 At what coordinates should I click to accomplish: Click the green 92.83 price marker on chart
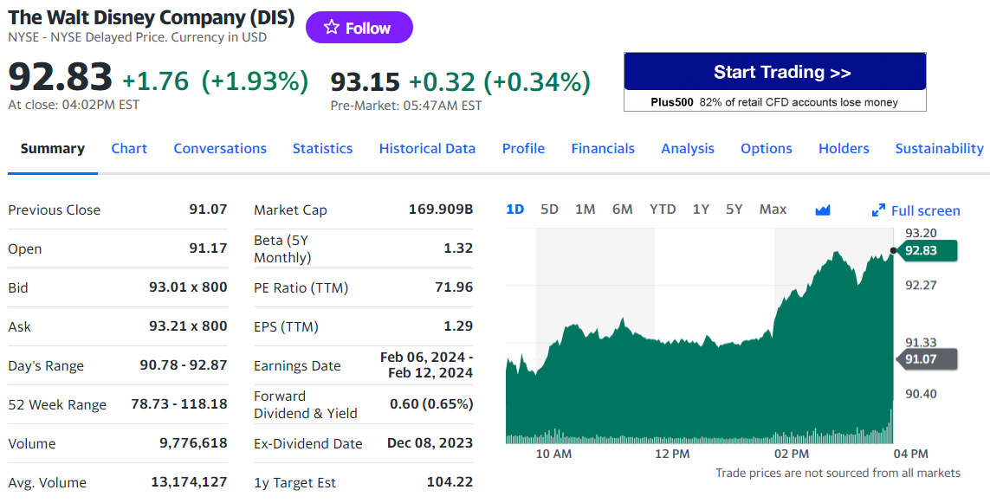coord(926,250)
